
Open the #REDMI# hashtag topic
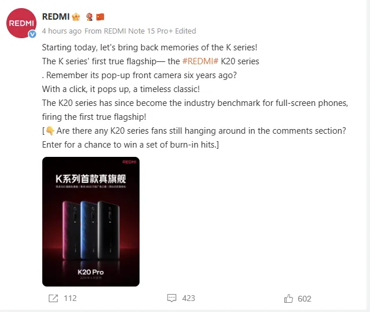coord(200,61)
